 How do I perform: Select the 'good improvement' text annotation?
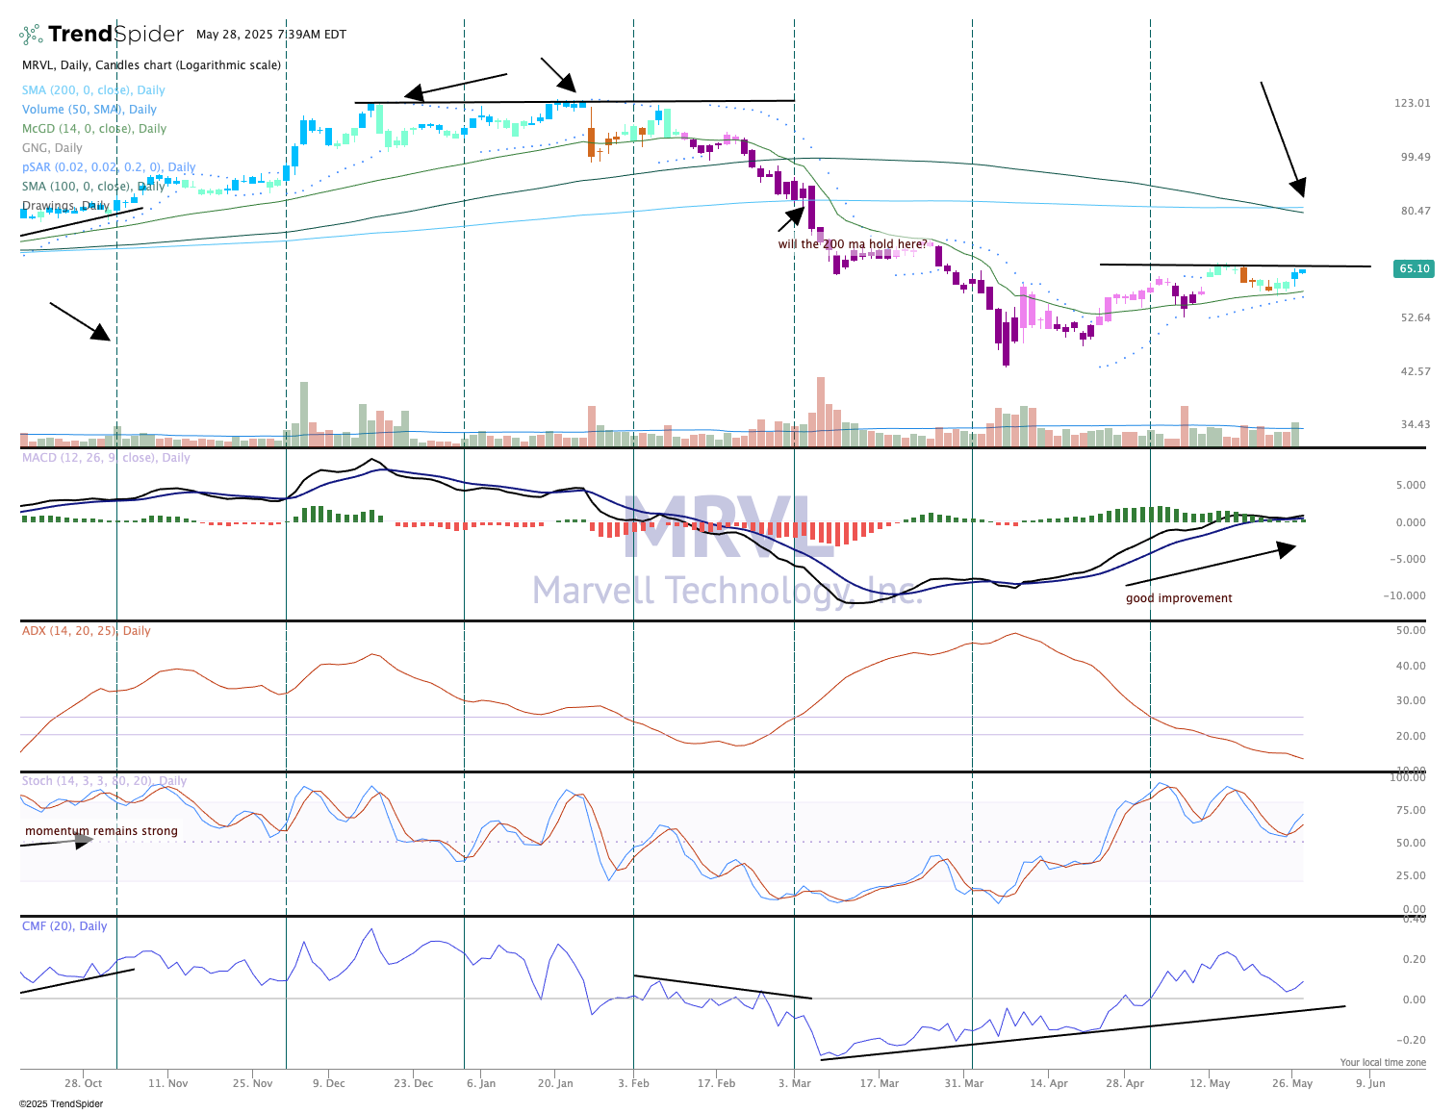tap(1179, 598)
